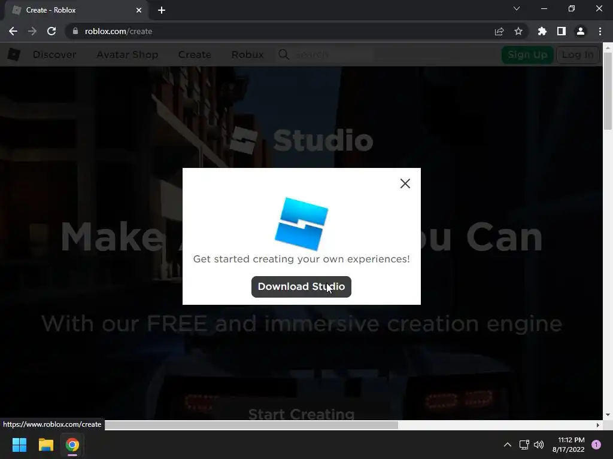613x459 pixels.
Task: Click the Roblox logo in the navbar
Action: 14,54
